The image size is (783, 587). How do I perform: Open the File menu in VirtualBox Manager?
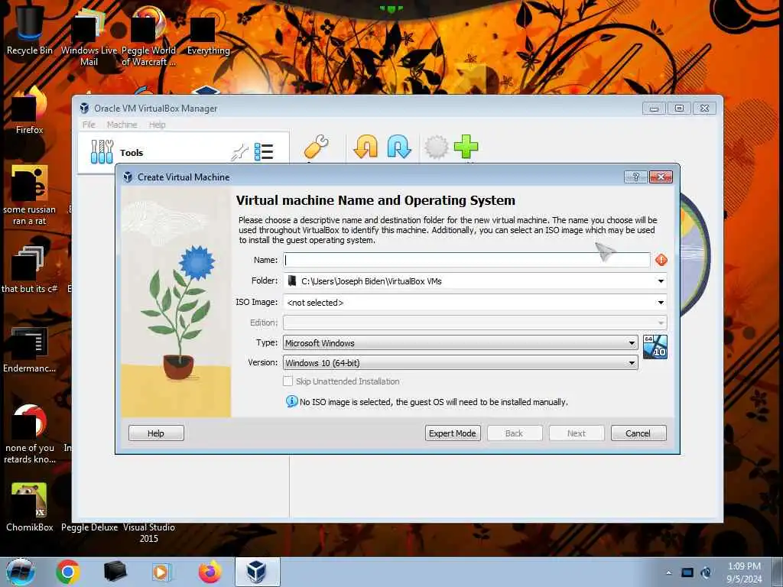coord(89,125)
